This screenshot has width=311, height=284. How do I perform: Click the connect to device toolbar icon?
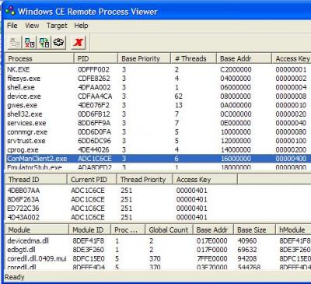(x=44, y=43)
